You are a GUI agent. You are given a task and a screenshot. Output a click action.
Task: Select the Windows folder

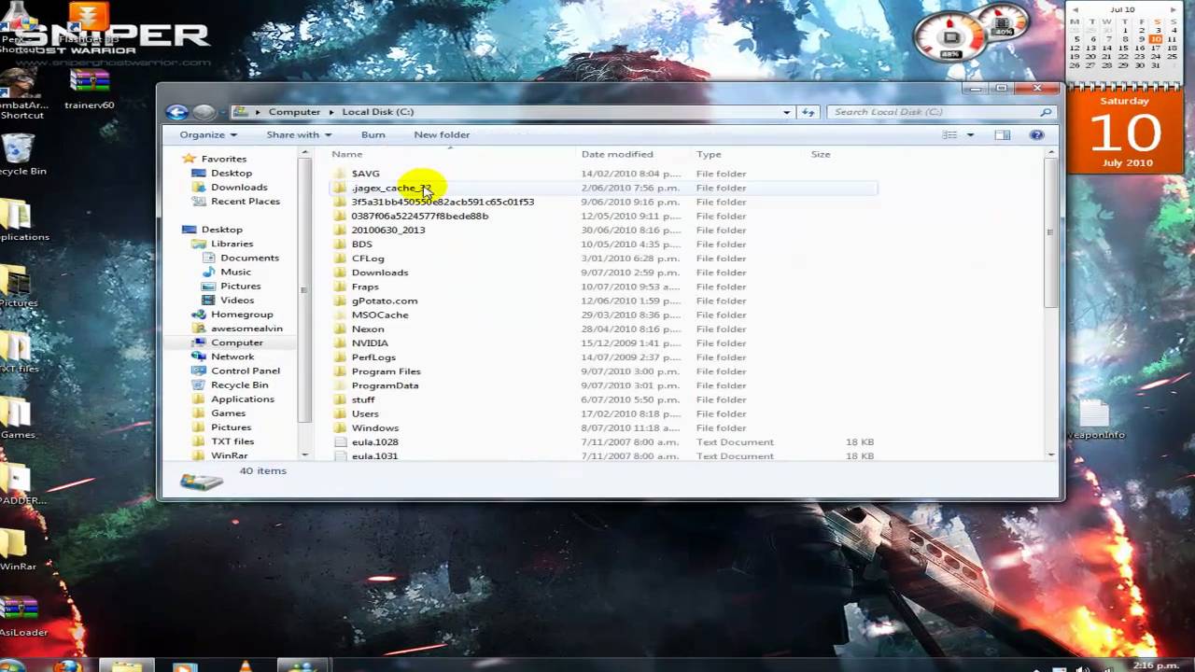click(374, 427)
